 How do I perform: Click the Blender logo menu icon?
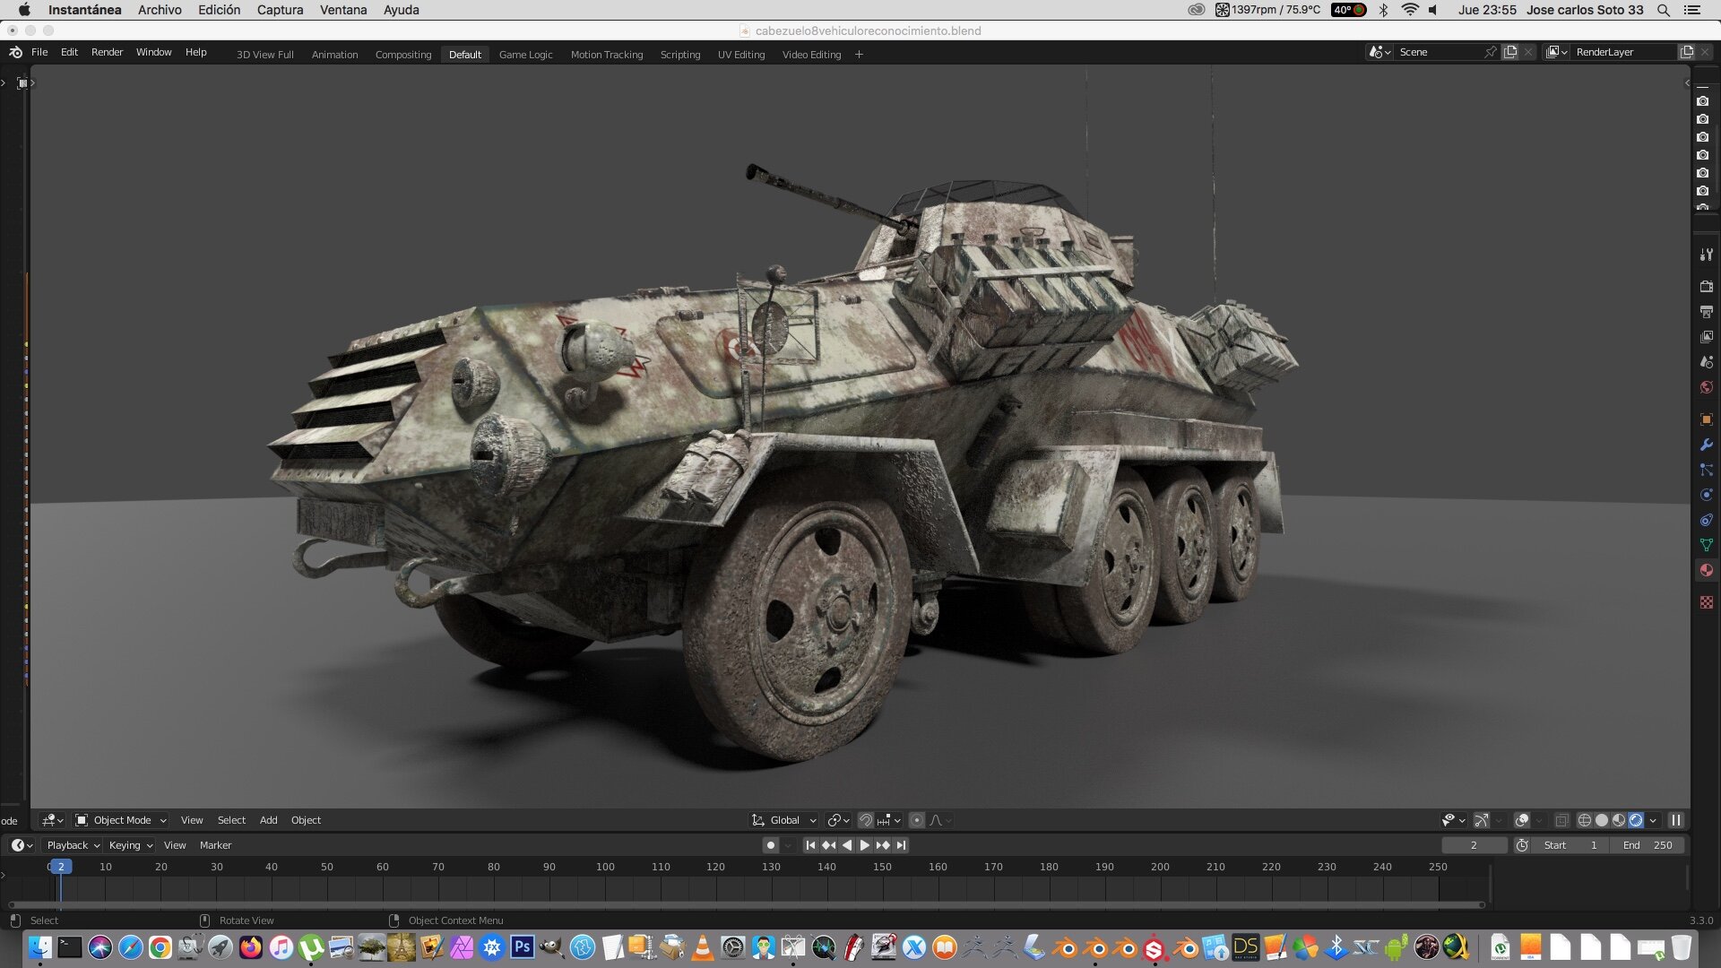click(15, 52)
